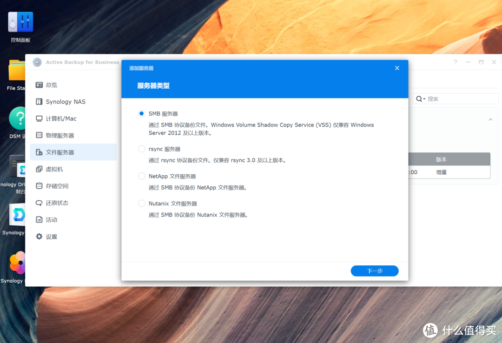This screenshot has width=502, height=343.
Task: Collapse the task panel with chevron
Action: (x=490, y=119)
